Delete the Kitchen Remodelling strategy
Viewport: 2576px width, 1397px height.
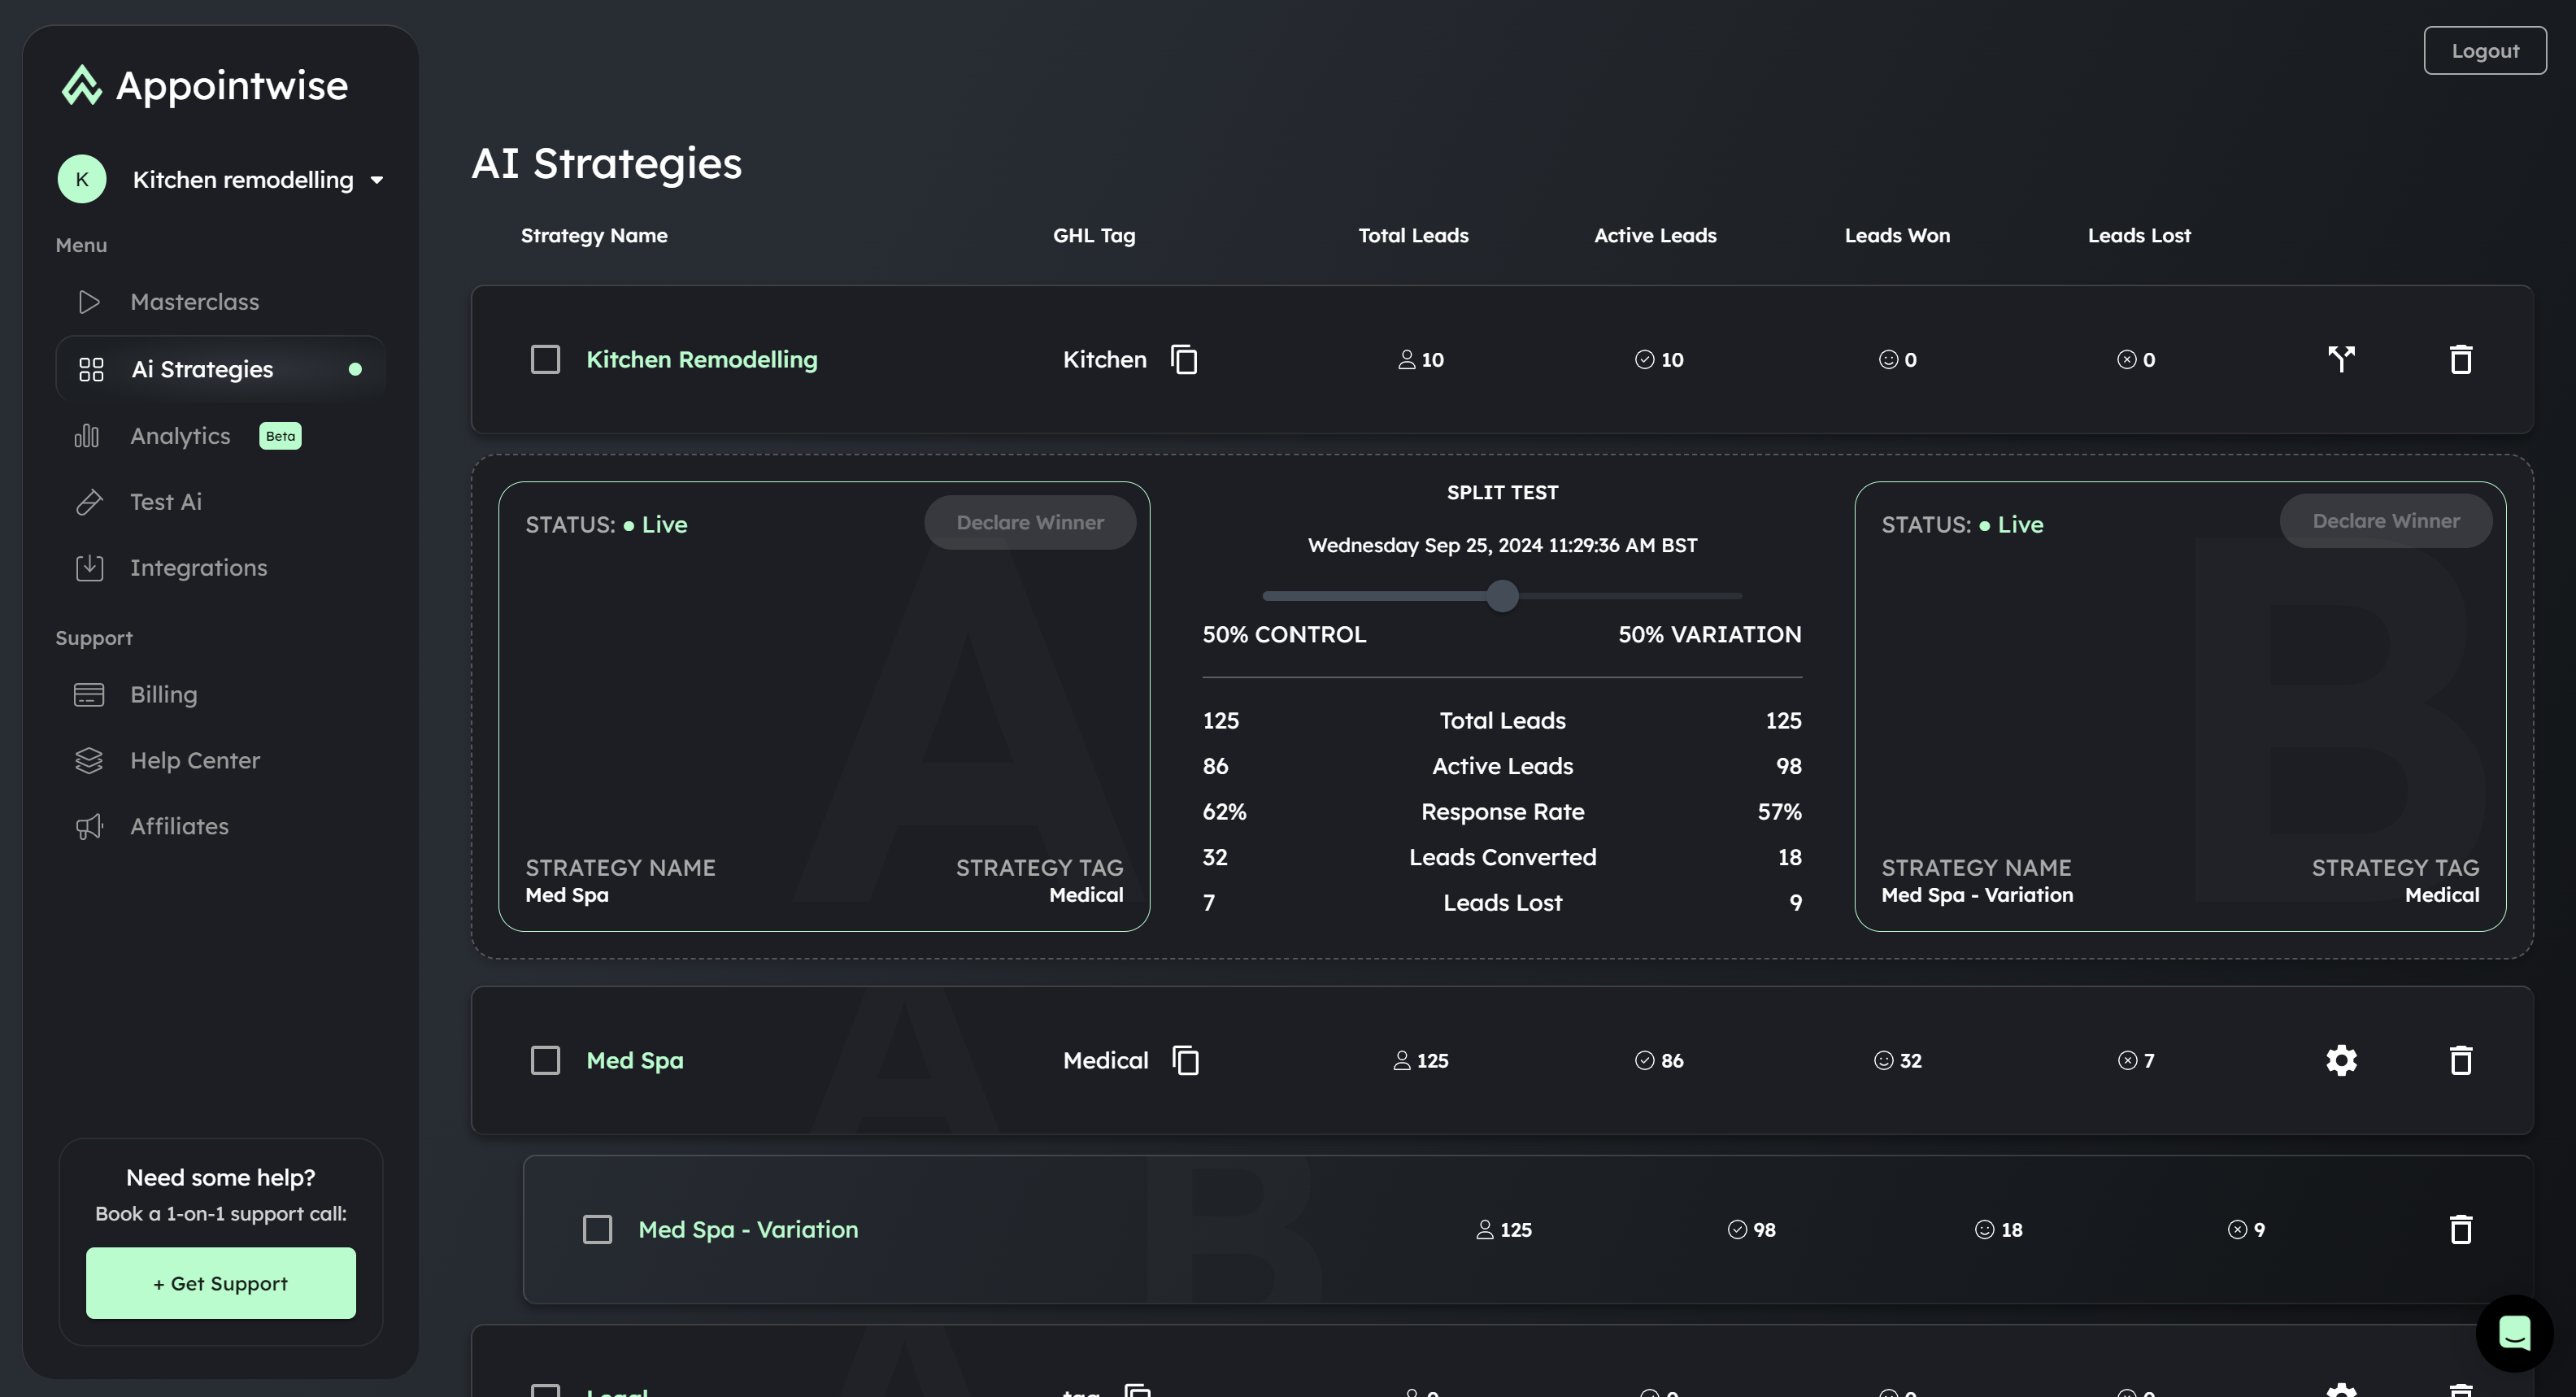2460,359
